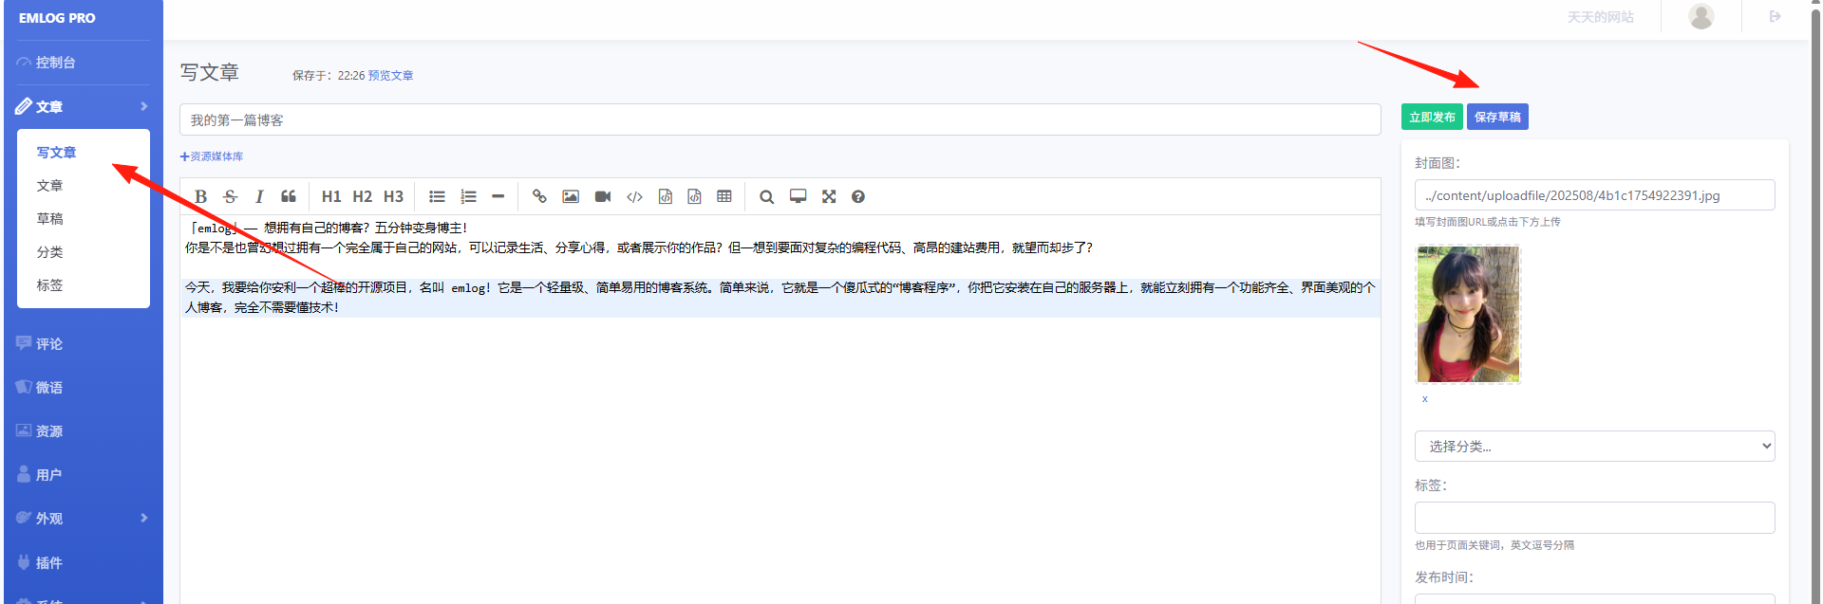
Task: Click 保存草稿 save draft button
Action: tap(1497, 117)
